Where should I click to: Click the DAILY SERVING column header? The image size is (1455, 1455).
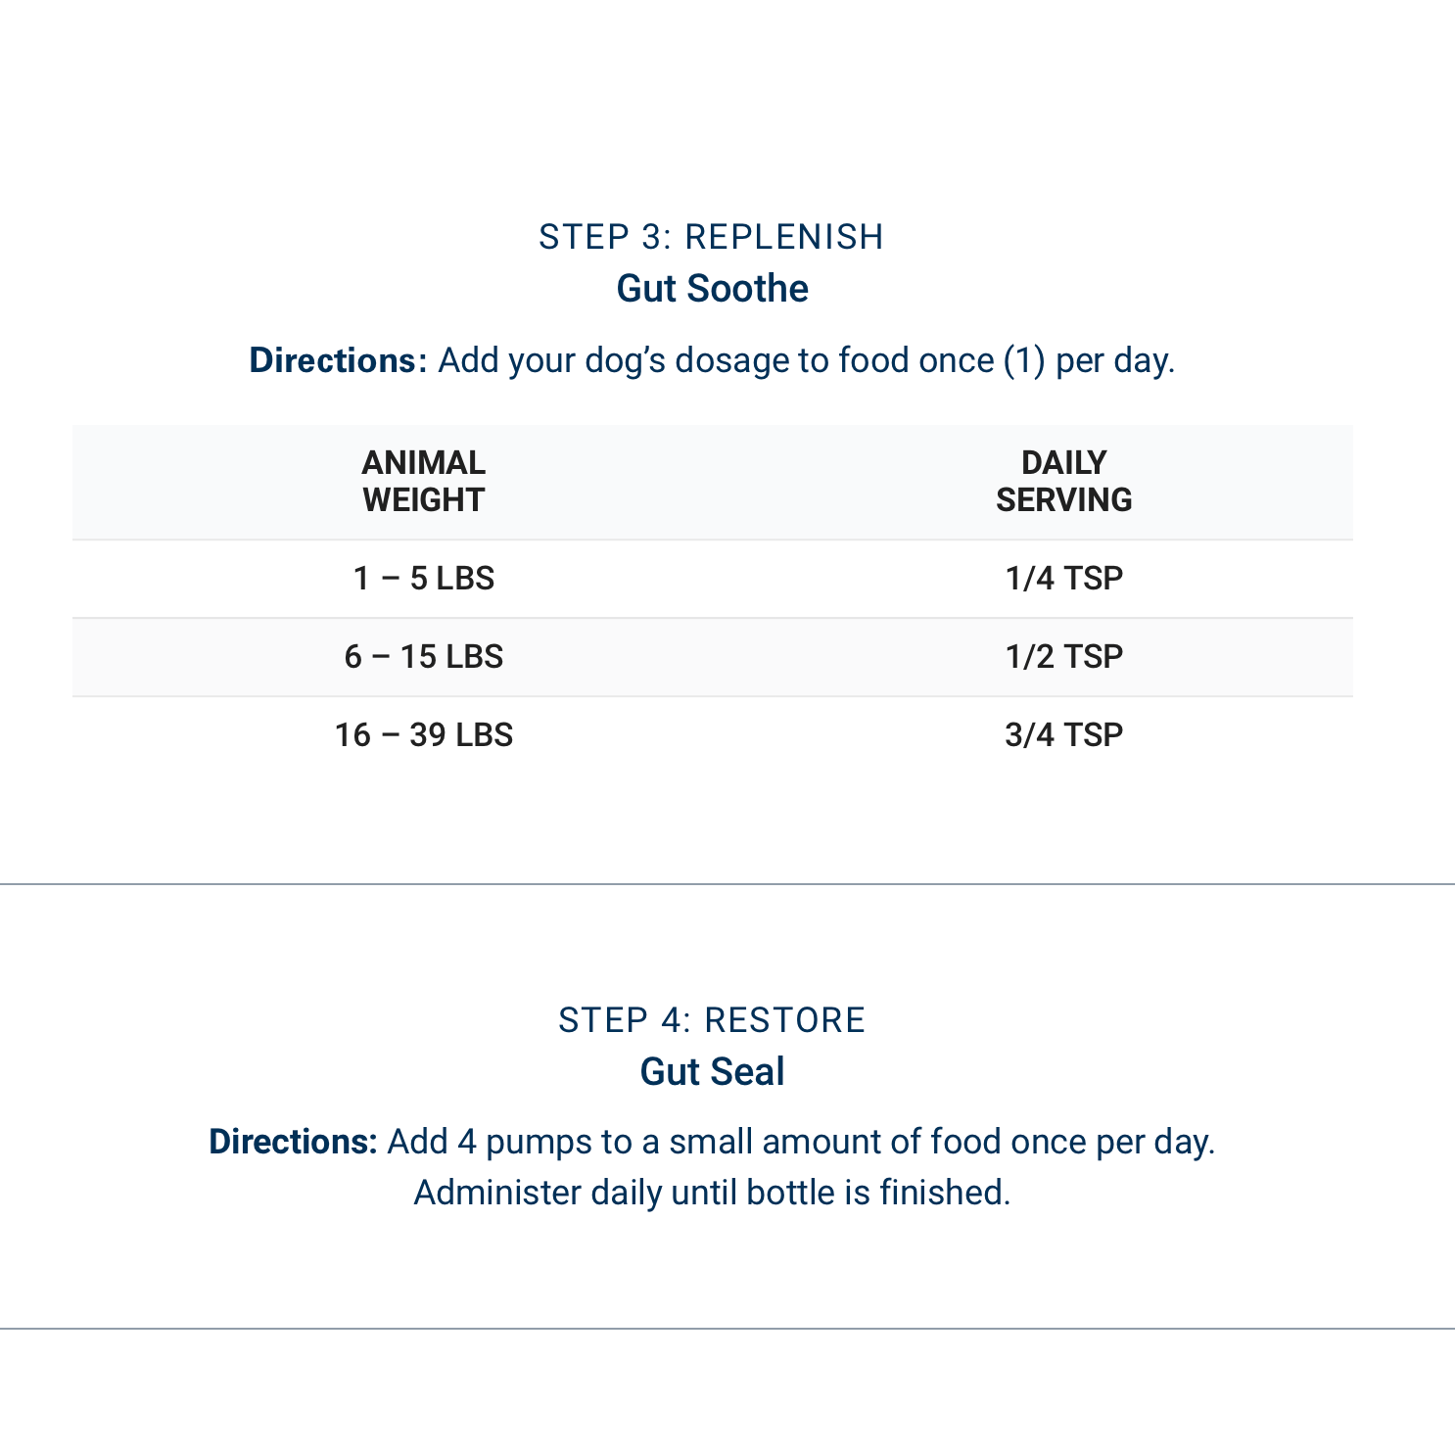tap(1063, 481)
